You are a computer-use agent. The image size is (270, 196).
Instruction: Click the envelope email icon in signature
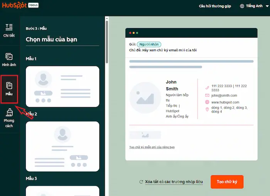207,95
